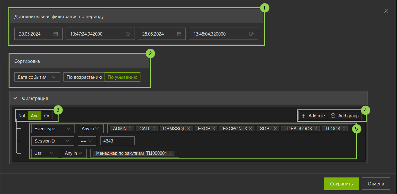This screenshot has height=194, width=397.
Task: Click the SessionID value field 4643
Action: 115,141
